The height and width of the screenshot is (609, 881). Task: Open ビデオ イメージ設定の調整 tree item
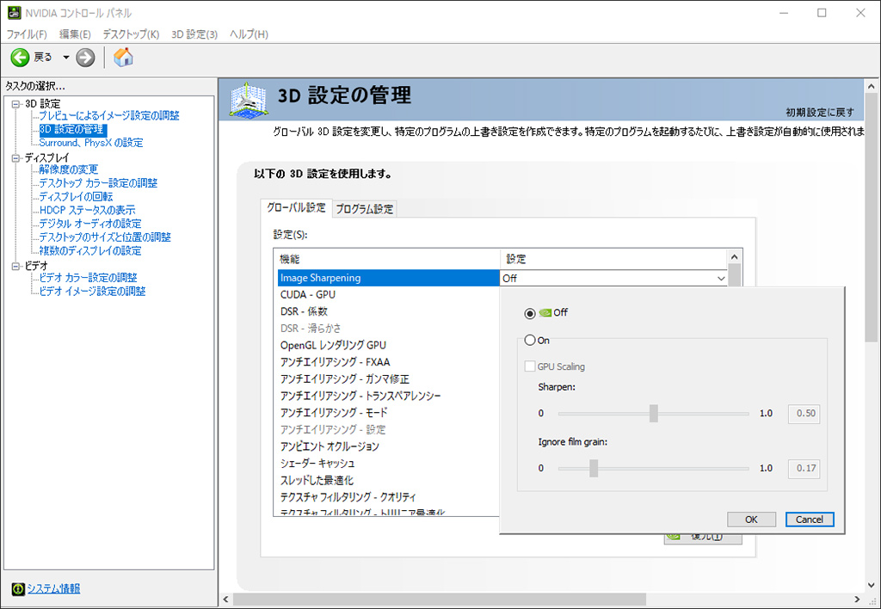click(x=92, y=291)
